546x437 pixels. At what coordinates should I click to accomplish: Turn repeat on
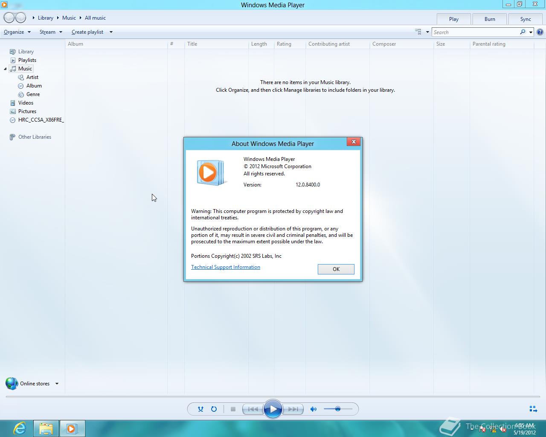[214, 409]
